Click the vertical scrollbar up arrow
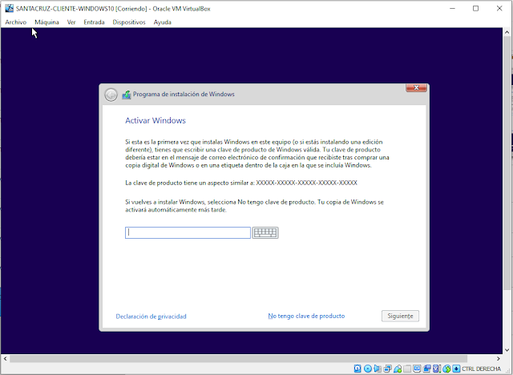This screenshot has height=375, width=513. tap(507, 32)
